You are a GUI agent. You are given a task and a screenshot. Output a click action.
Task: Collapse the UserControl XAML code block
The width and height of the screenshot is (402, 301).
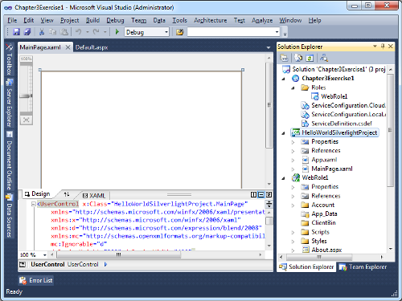click(34, 204)
